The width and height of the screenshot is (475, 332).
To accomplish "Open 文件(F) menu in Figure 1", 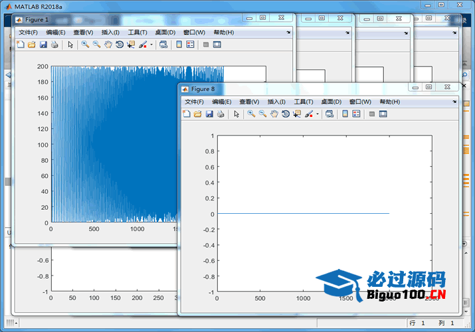I will (28, 32).
